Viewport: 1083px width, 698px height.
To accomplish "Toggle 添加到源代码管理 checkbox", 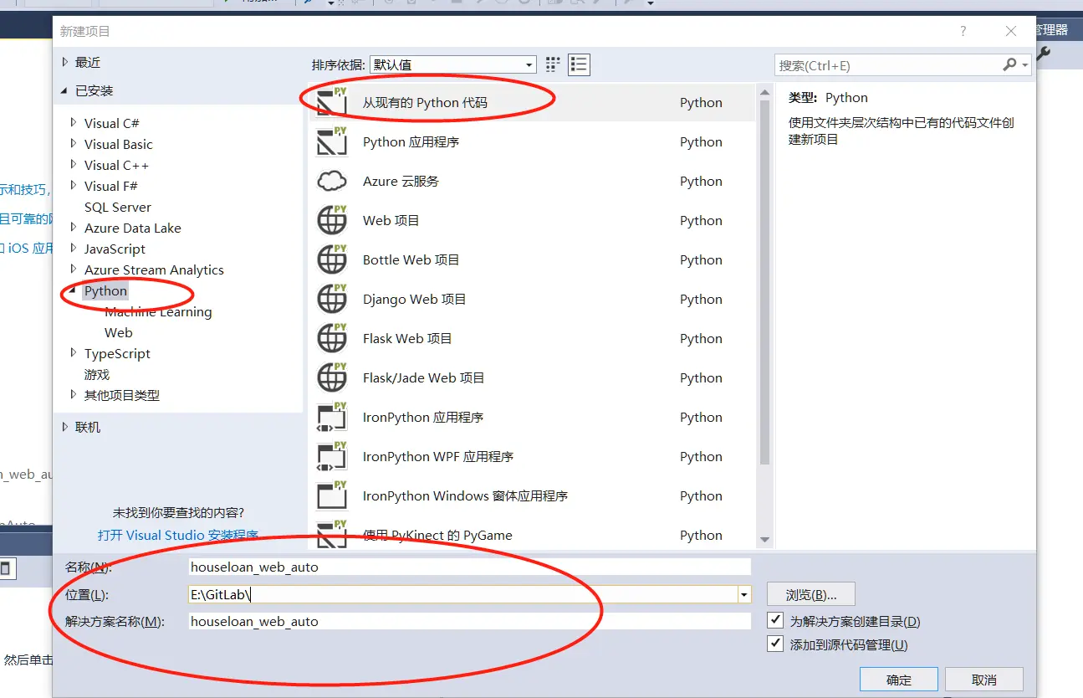I will [x=775, y=644].
